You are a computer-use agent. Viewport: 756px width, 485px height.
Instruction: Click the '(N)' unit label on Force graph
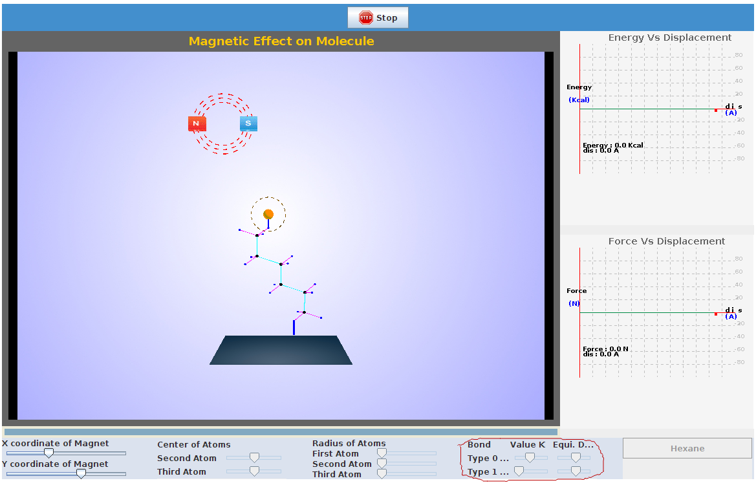[574, 304]
